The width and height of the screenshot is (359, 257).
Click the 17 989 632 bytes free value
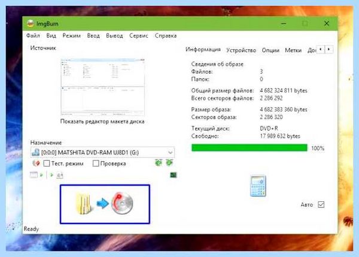[280, 136]
